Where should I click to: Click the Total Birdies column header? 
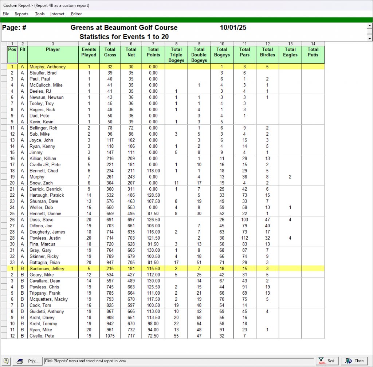pyautogui.click(x=267, y=52)
